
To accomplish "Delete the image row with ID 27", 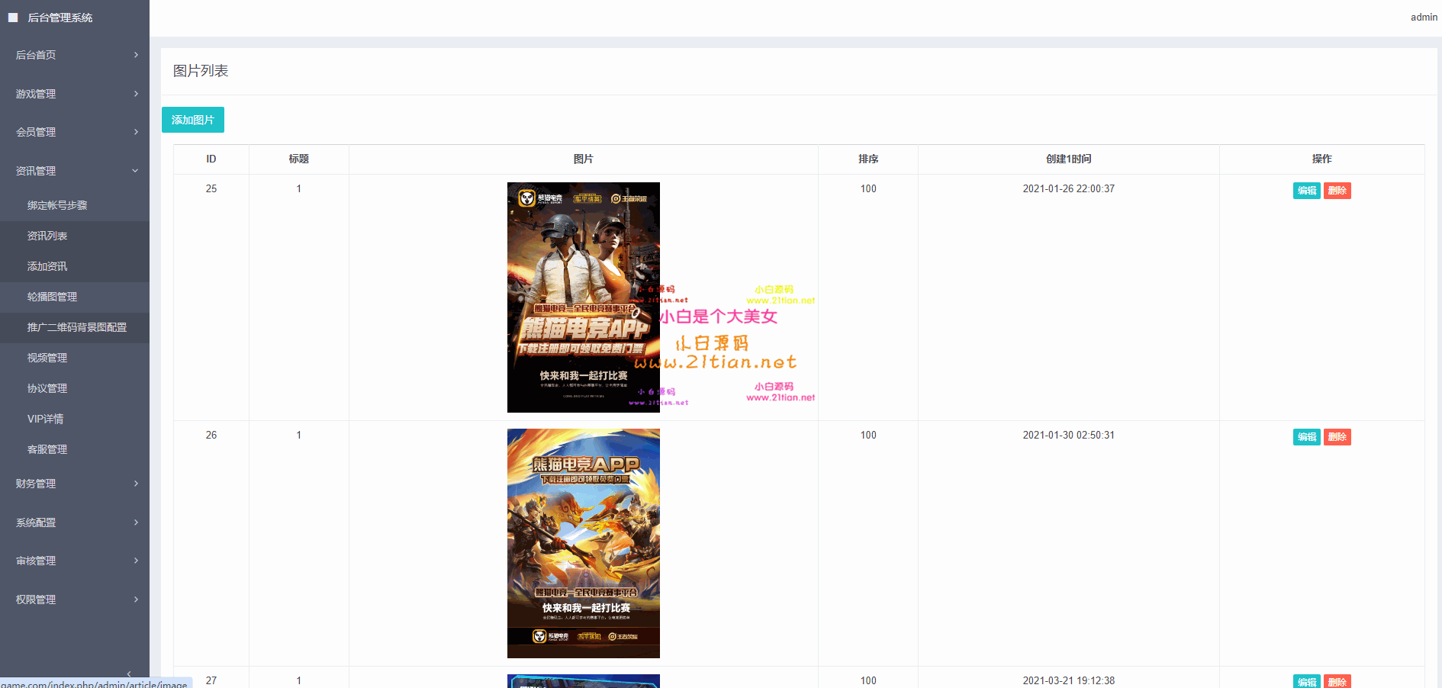I will [x=1337, y=682].
